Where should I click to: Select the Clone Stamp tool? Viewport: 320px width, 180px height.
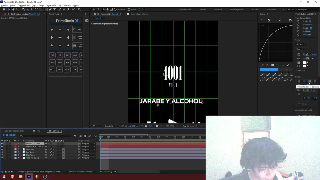(x=64, y=9)
